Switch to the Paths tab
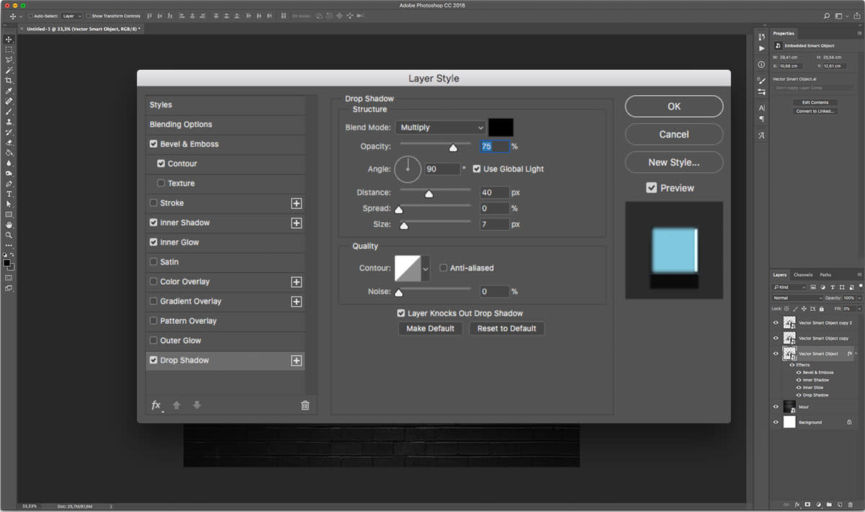 click(825, 275)
